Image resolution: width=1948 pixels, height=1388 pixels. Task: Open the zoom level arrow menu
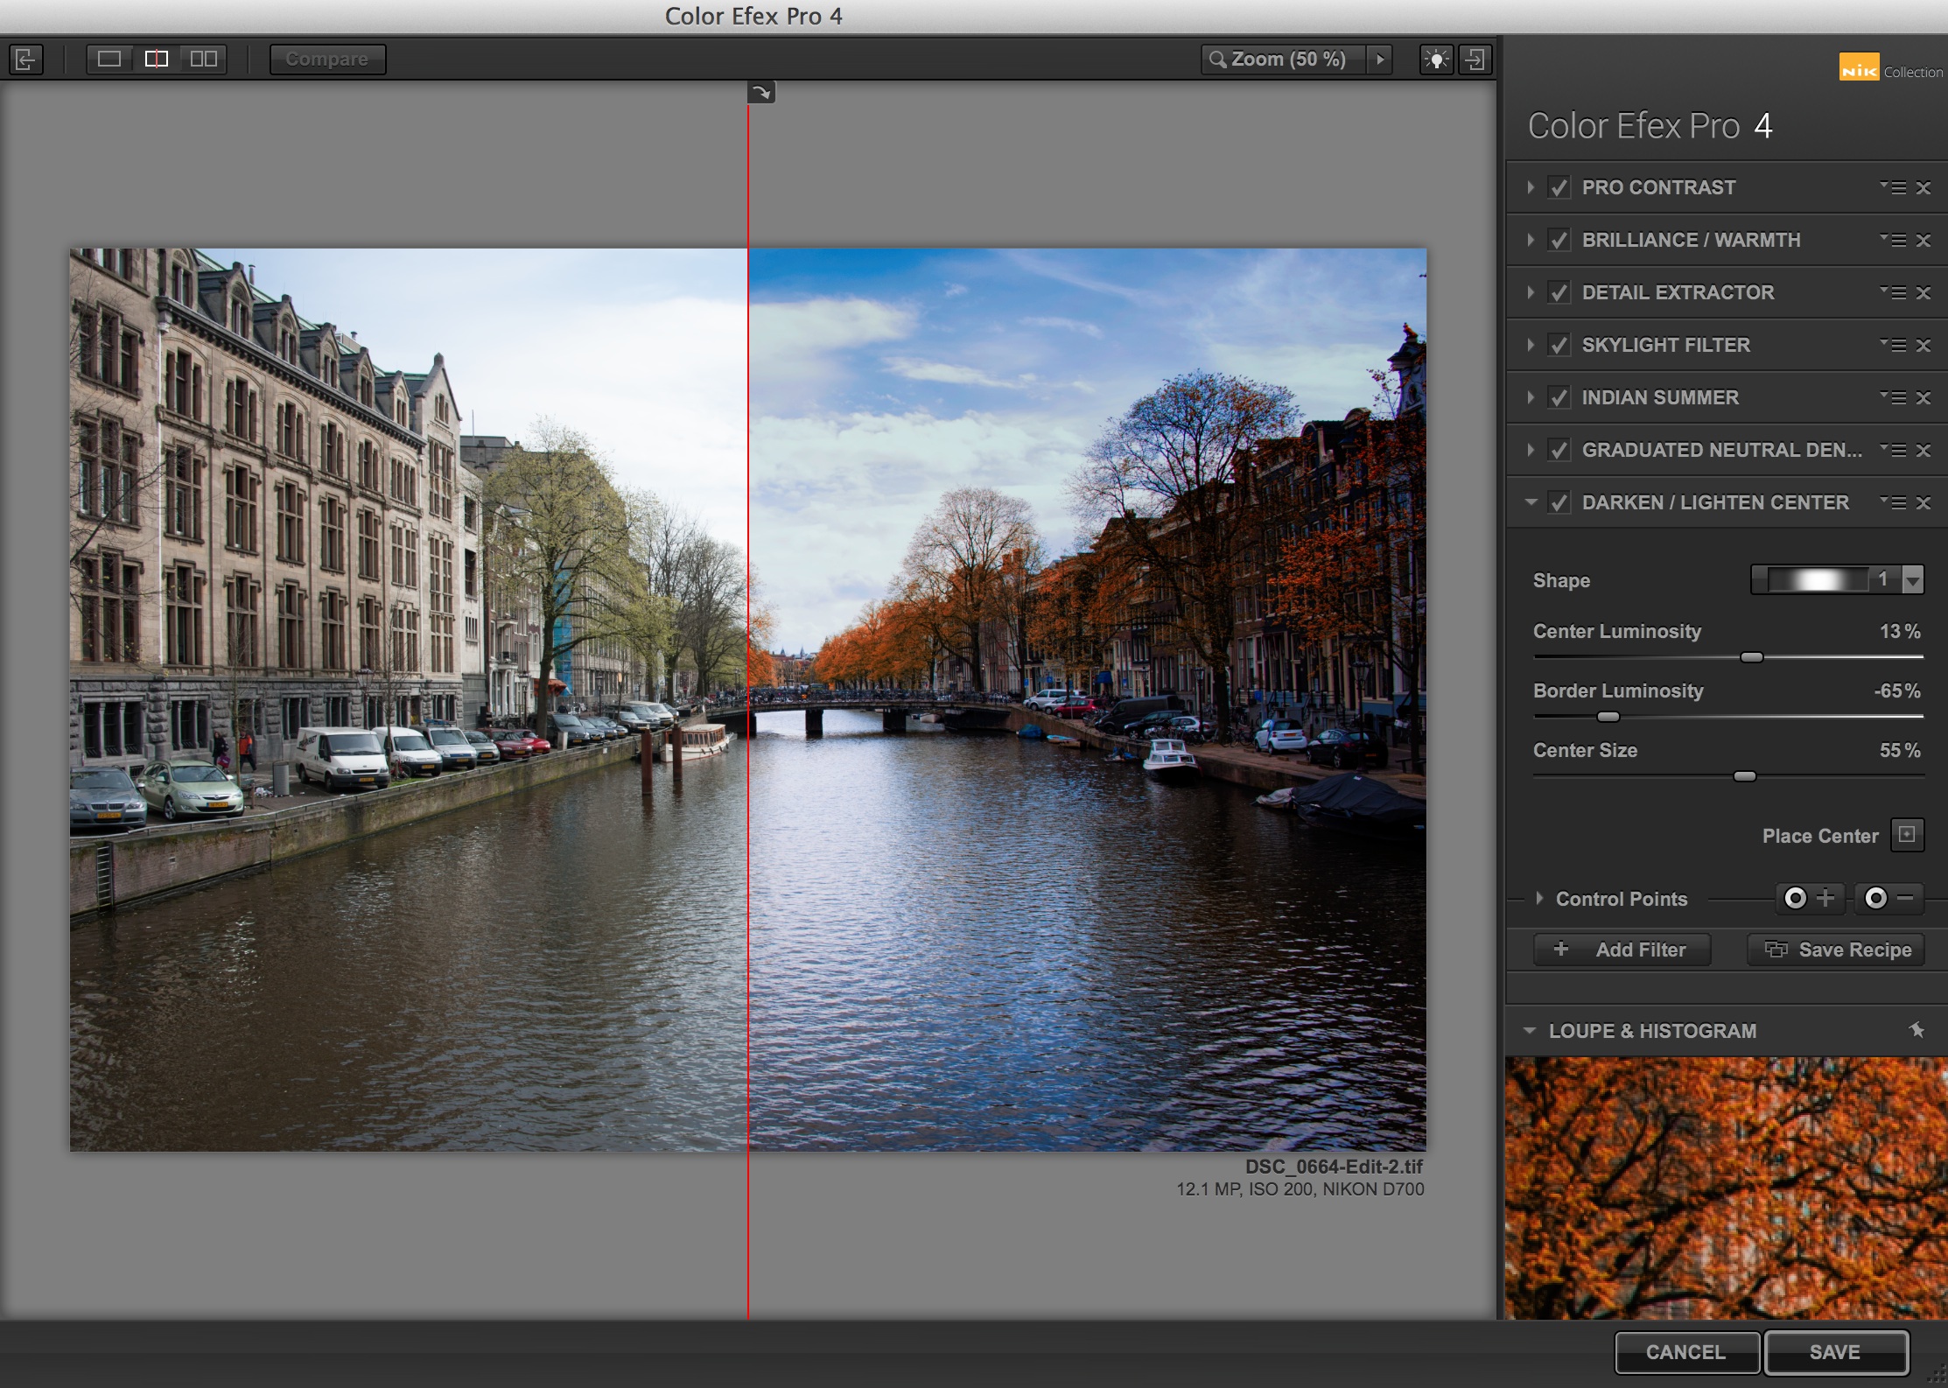pos(1380,60)
